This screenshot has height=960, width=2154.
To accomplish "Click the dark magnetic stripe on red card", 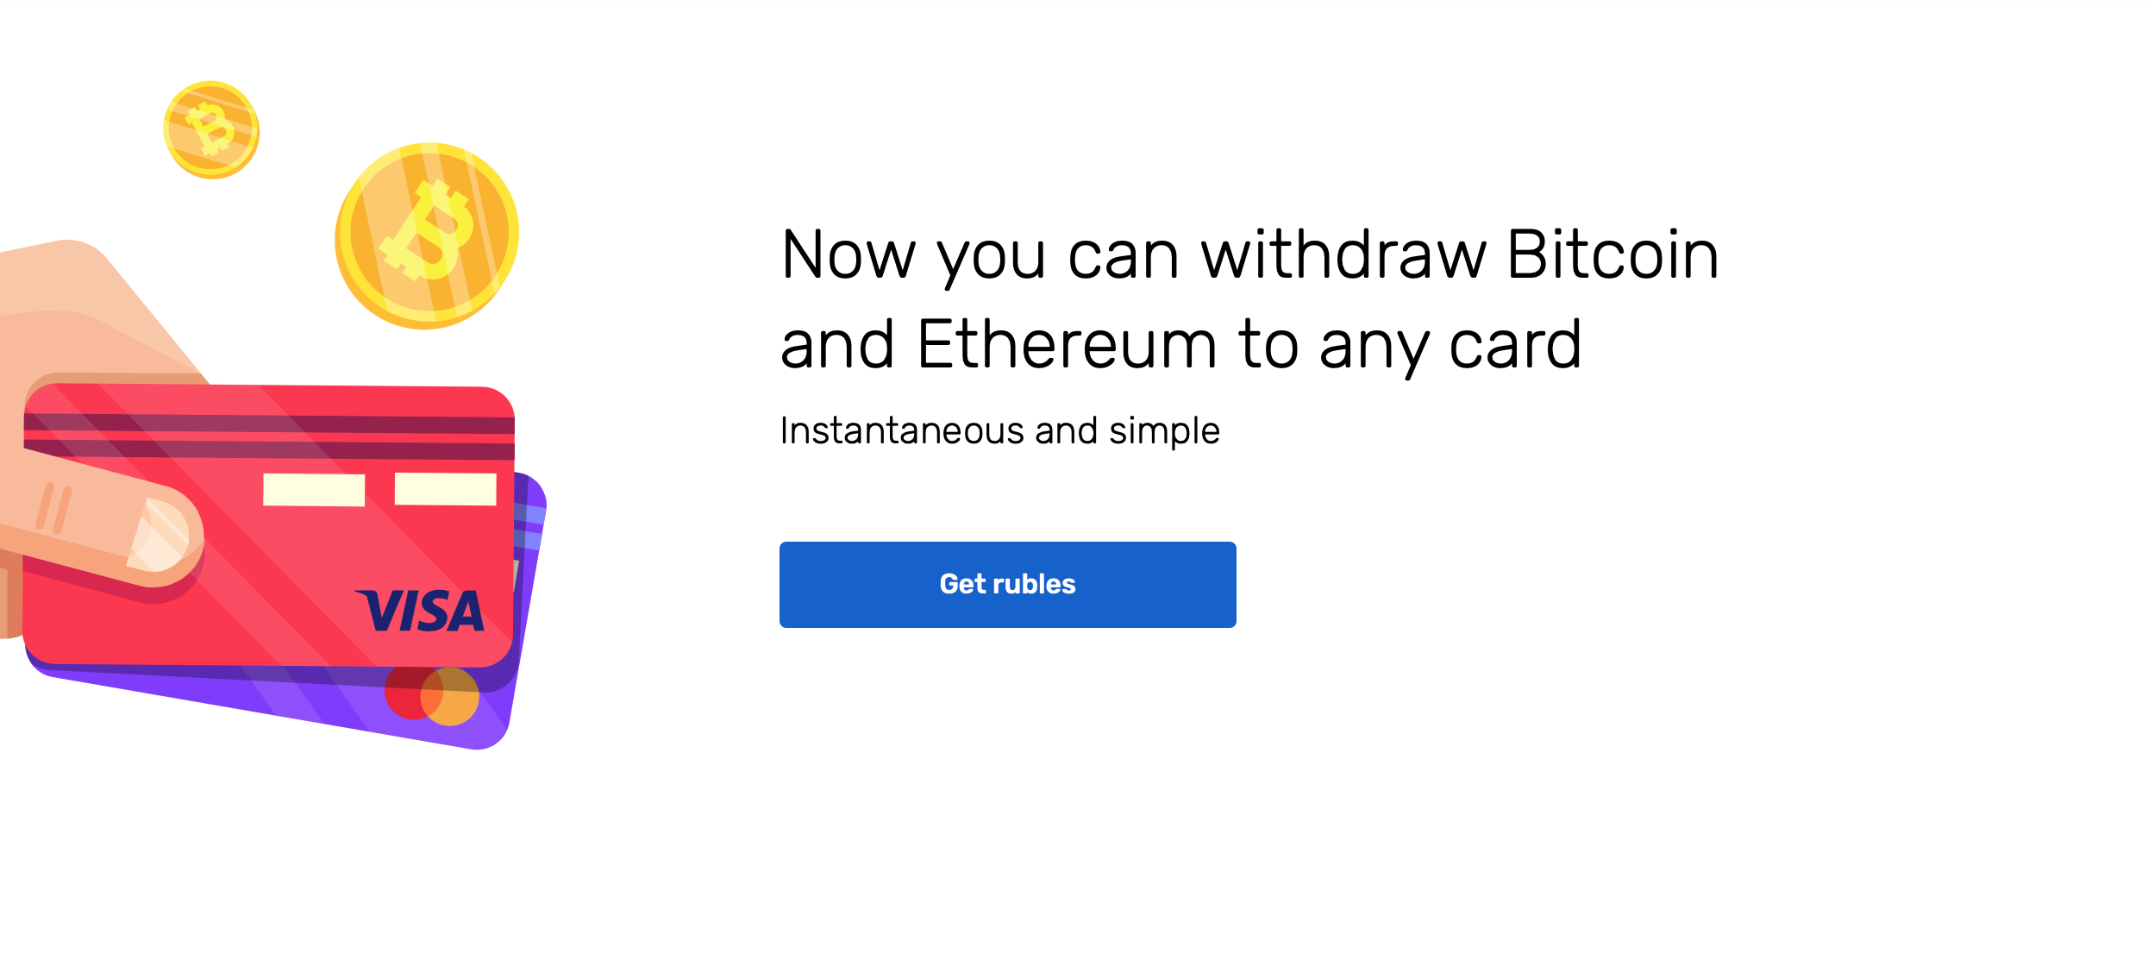I will (x=269, y=436).
